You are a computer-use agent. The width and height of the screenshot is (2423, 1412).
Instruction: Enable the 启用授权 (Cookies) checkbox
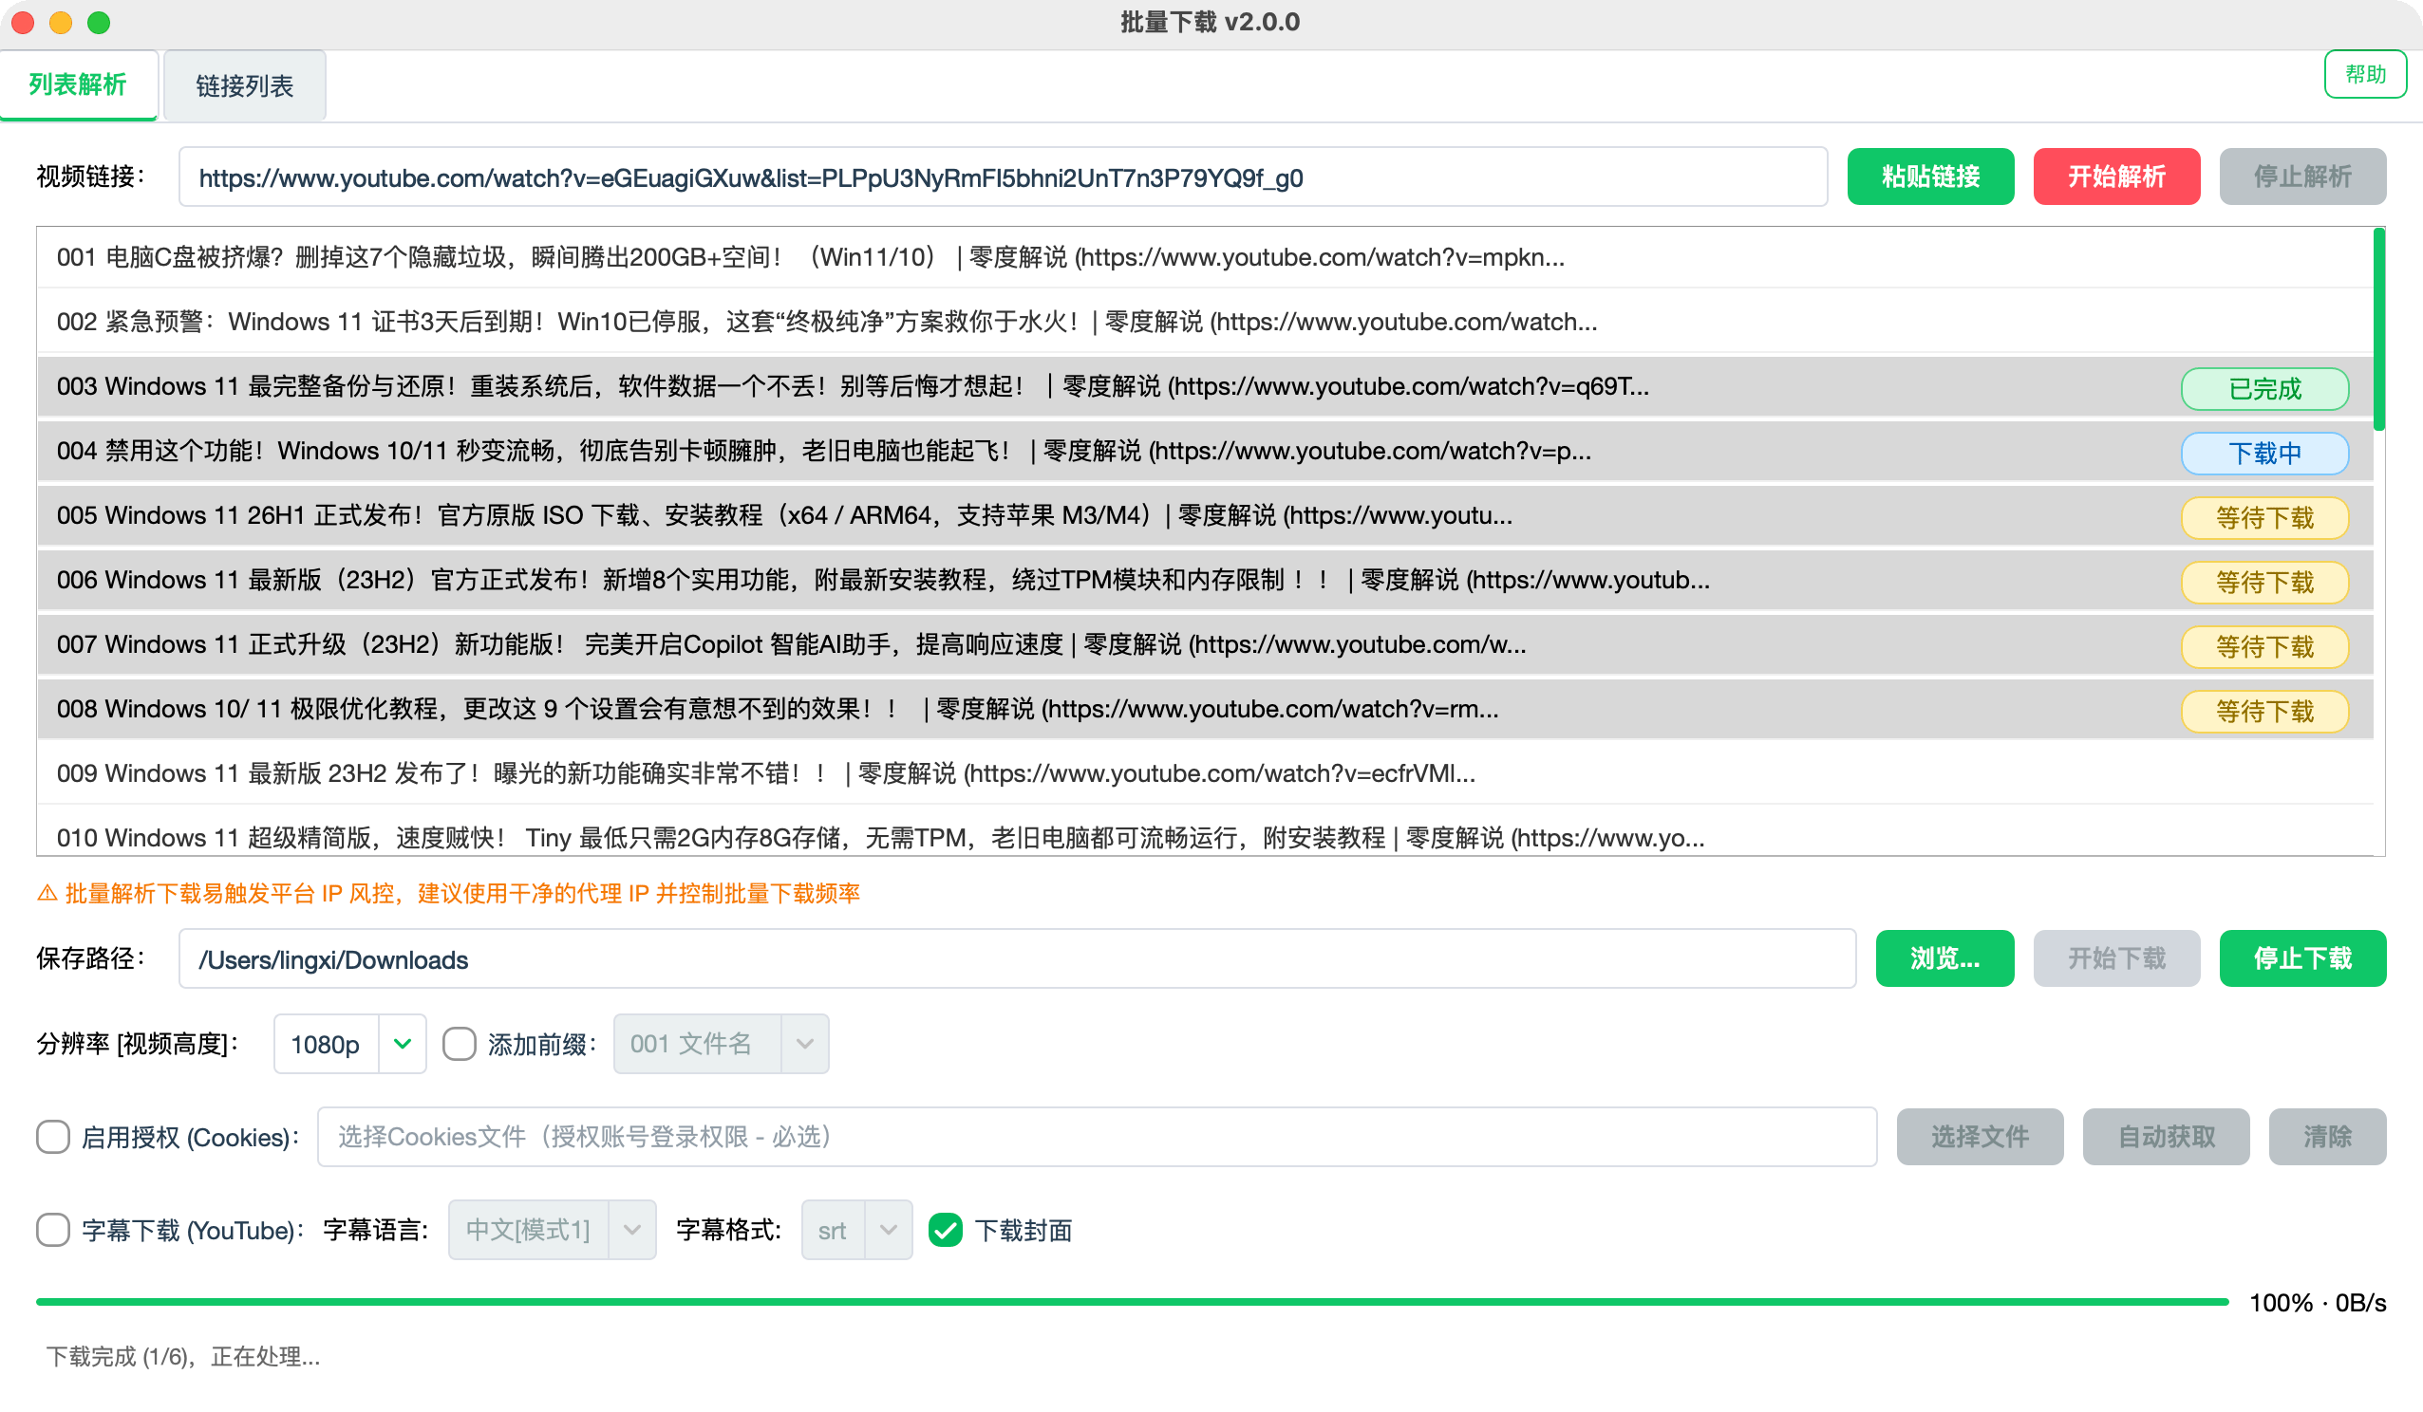click(x=53, y=1137)
